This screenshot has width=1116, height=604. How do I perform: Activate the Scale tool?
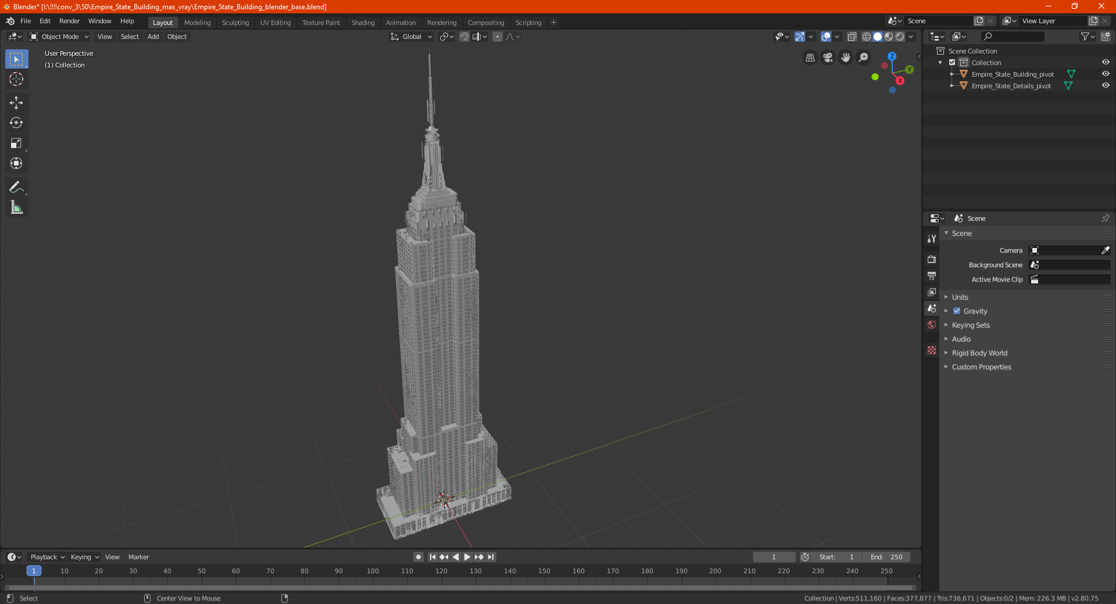click(16, 143)
